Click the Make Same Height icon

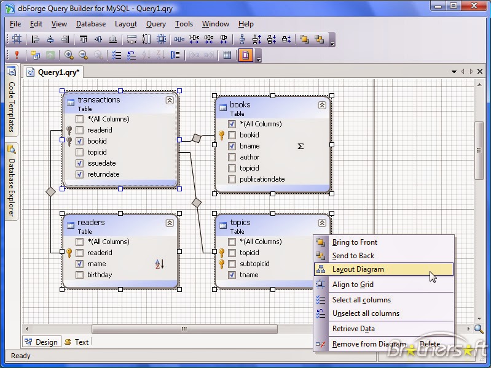pyautogui.click(x=146, y=39)
